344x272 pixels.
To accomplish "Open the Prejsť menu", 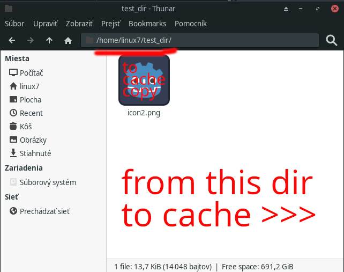I will pos(111,24).
